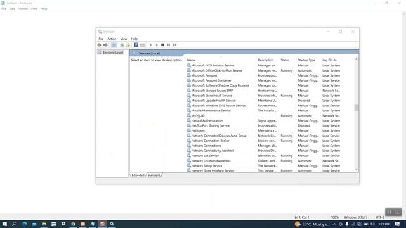
Task: Open the Action menu in Services
Action: click(112, 39)
